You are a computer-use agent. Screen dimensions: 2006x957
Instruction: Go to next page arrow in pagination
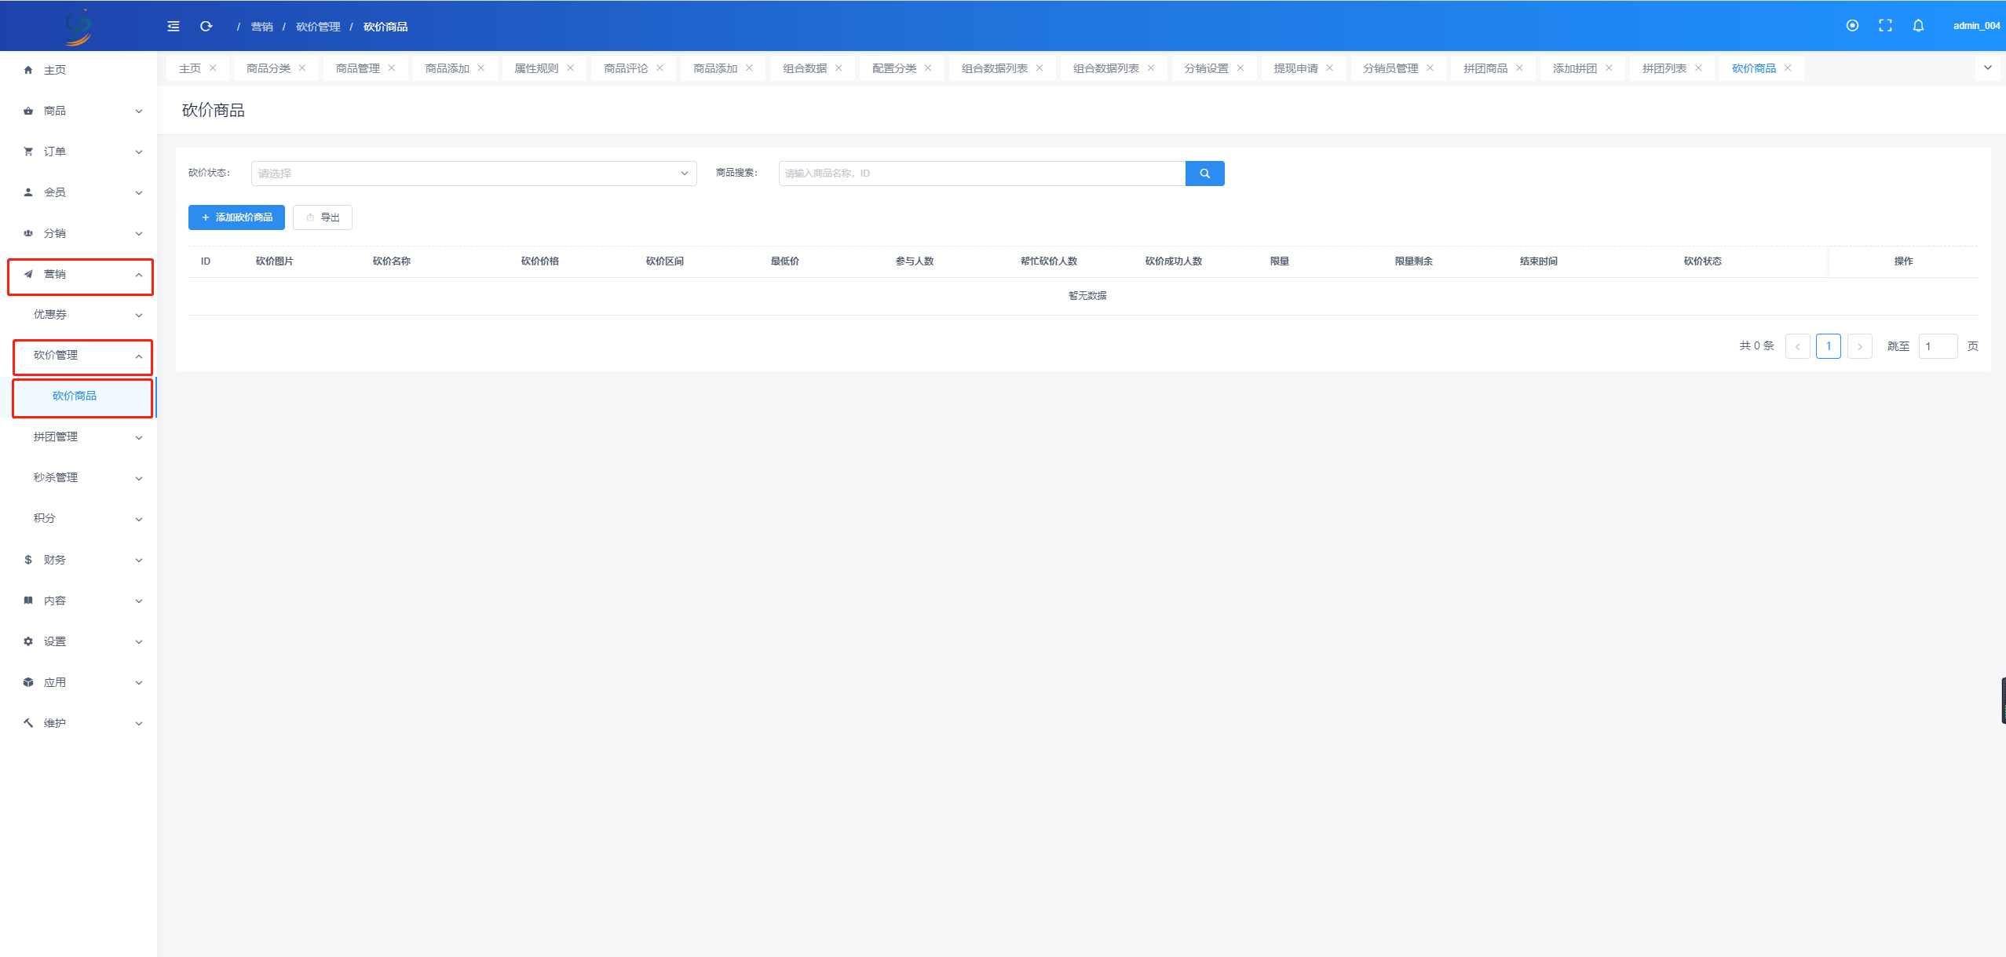pyautogui.click(x=1860, y=346)
